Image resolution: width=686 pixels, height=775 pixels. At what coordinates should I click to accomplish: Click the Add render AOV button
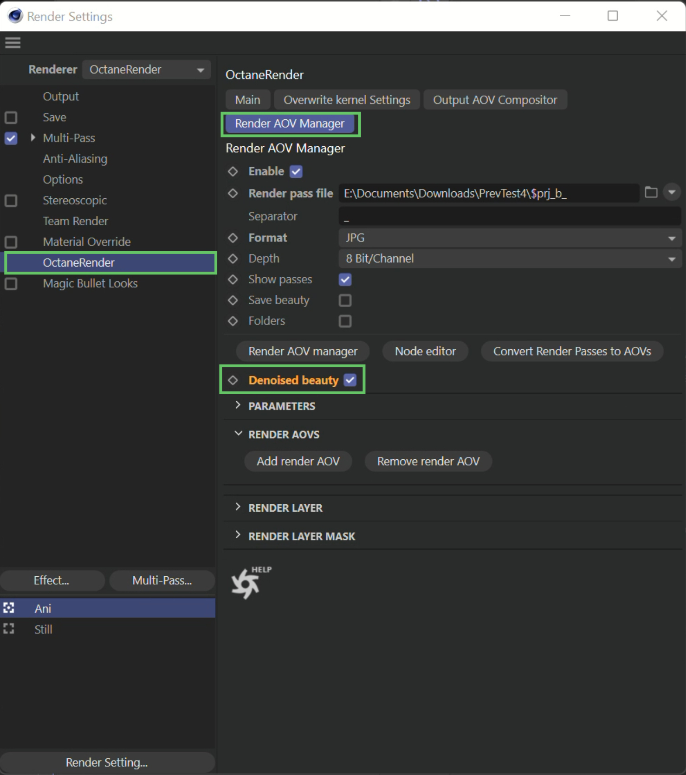(298, 461)
